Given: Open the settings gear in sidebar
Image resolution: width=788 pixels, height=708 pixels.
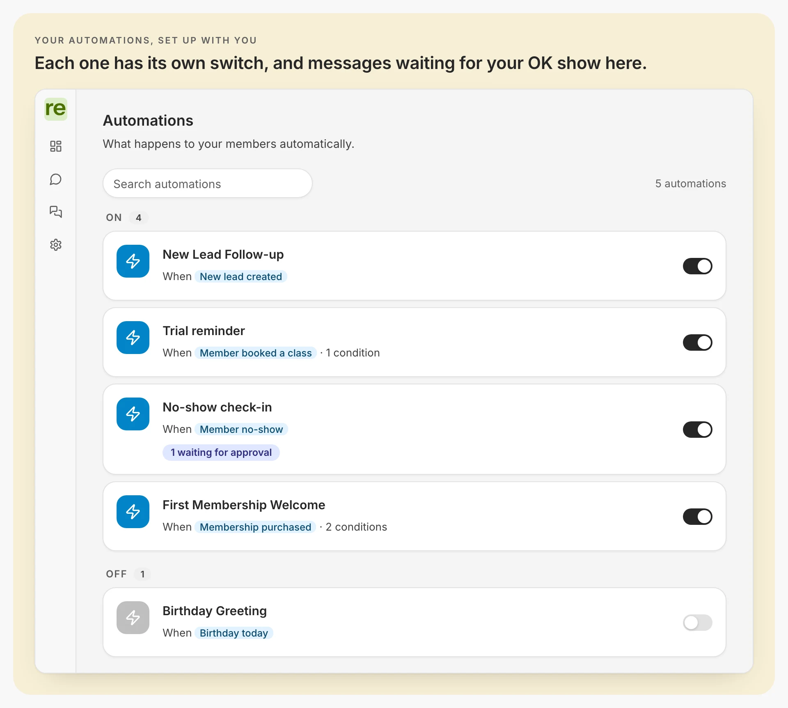Looking at the screenshot, I should point(56,245).
